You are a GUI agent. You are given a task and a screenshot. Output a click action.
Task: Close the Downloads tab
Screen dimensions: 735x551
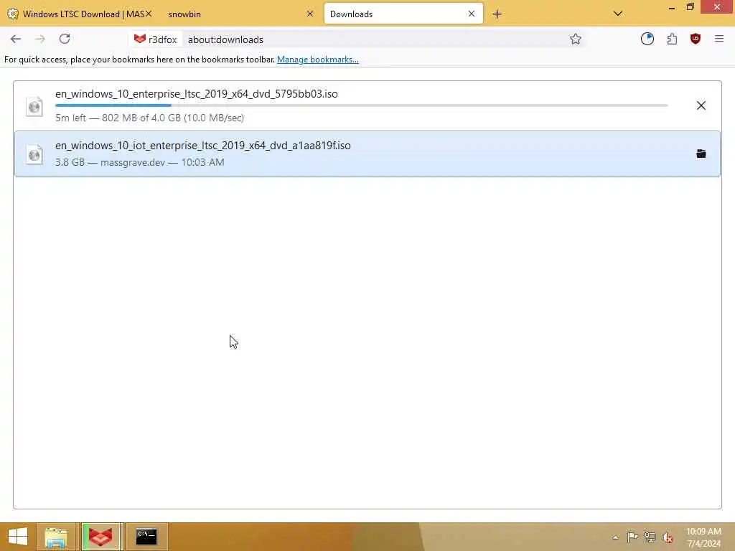coord(472,14)
